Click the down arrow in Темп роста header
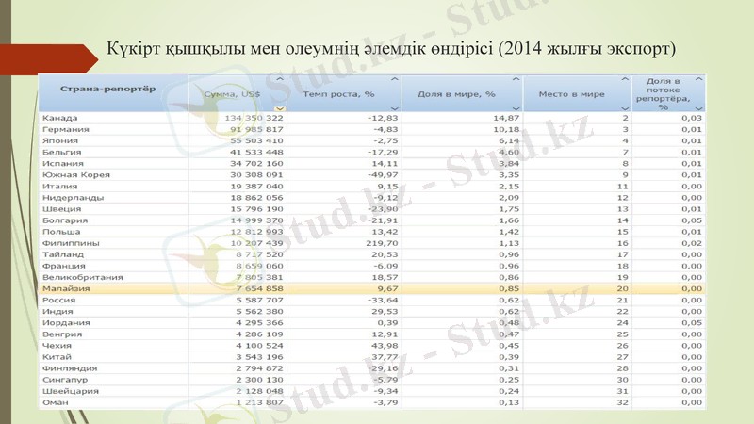This screenshot has height=424, width=754. [x=394, y=108]
